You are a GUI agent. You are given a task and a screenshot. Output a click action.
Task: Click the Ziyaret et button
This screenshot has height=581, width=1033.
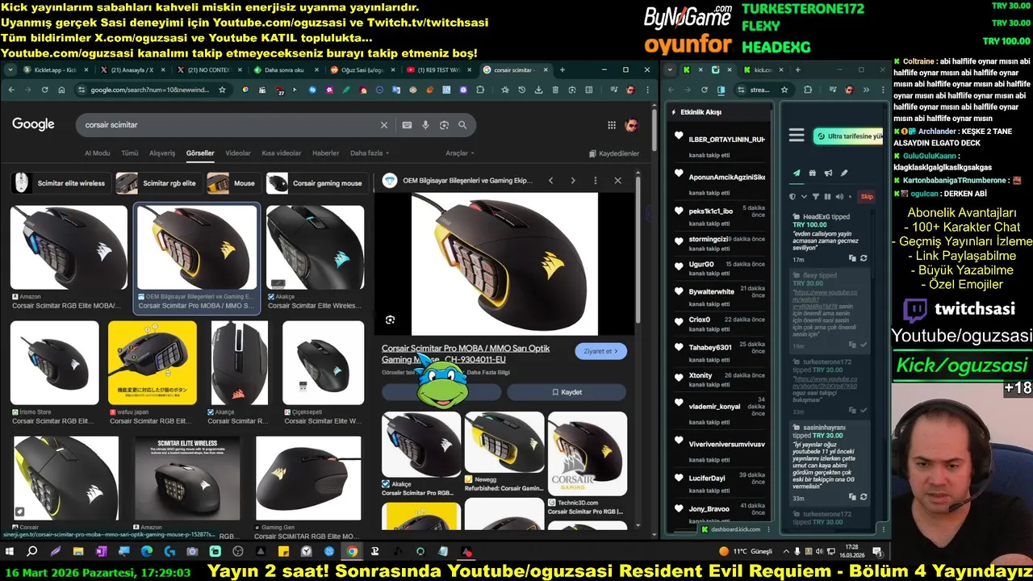tap(600, 351)
